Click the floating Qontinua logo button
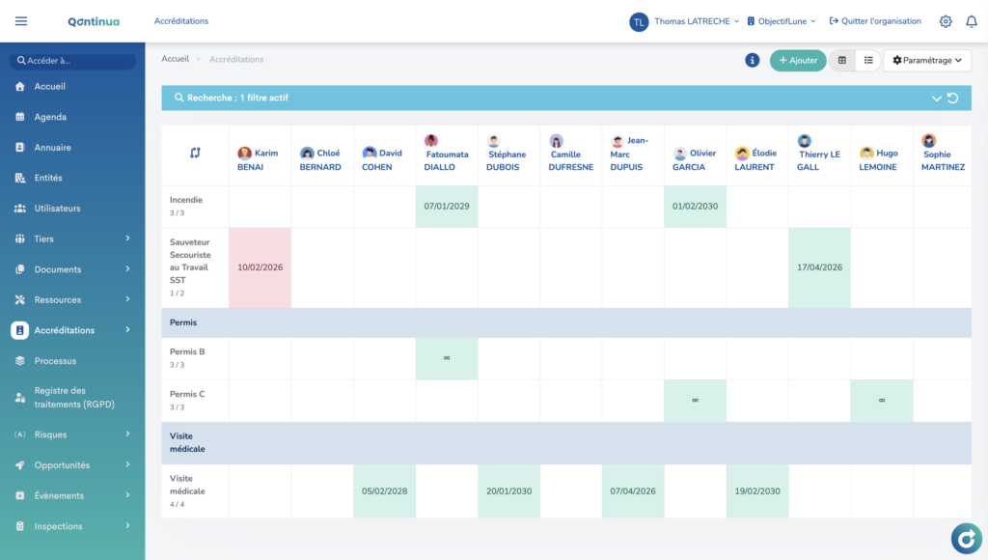Screen dimensions: 988x560 966,538
